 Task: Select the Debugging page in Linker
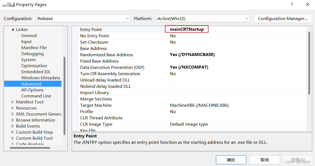point(32,54)
